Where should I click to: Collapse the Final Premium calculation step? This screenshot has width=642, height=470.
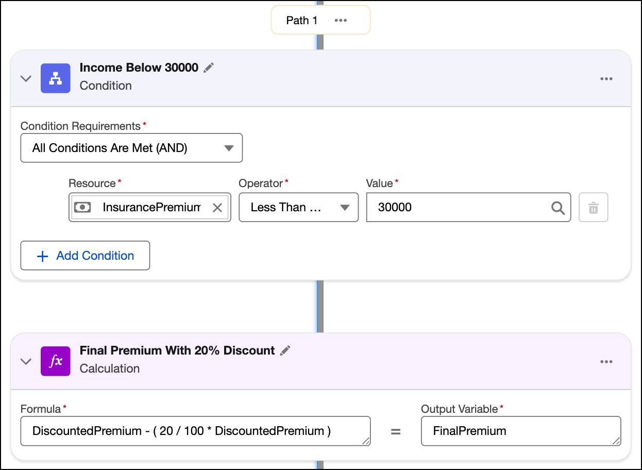click(26, 362)
